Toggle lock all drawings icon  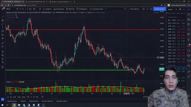(x=3, y=59)
